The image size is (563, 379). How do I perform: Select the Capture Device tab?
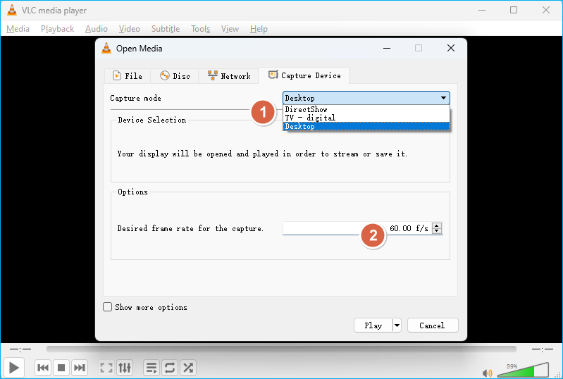304,75
